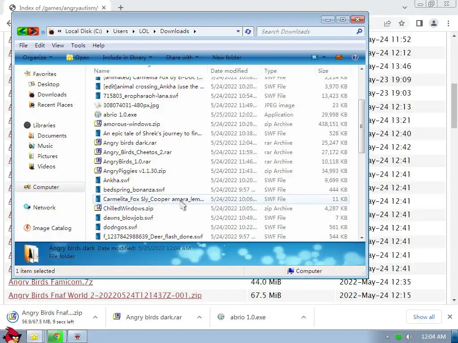Select Downloads under Favorites
Viewport: 458px width, 343px height.
pyautogui.click(x=52, y=95)
